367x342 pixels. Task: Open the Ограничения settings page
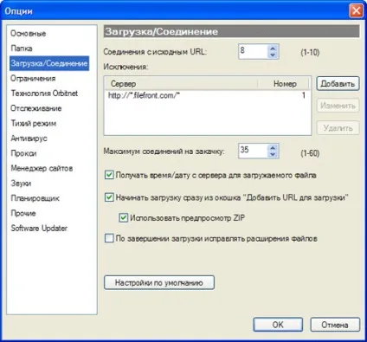[x=33, y=79]
